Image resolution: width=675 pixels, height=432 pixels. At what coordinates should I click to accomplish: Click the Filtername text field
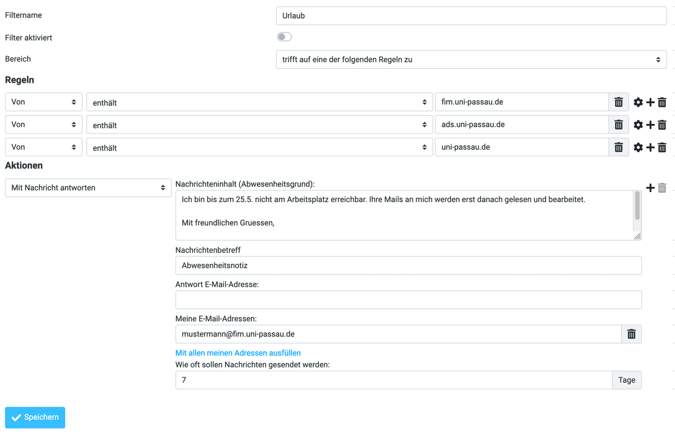471,16
